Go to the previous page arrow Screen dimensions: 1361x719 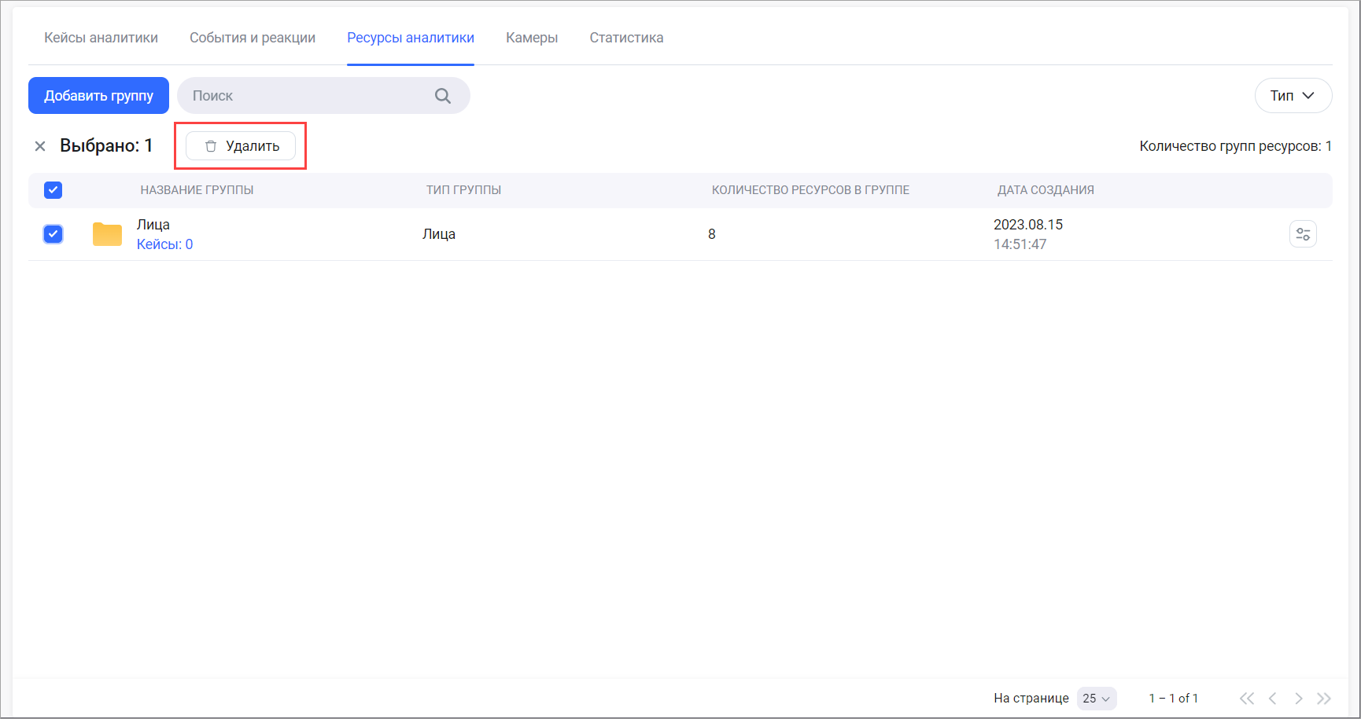coord(1272,698)
